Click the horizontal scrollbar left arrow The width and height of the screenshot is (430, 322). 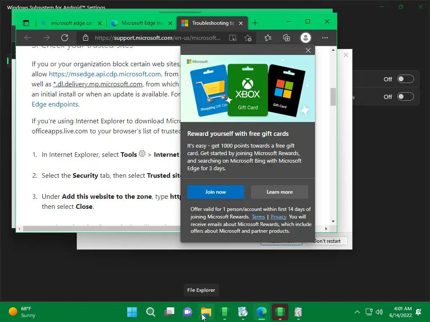point(19,229)
